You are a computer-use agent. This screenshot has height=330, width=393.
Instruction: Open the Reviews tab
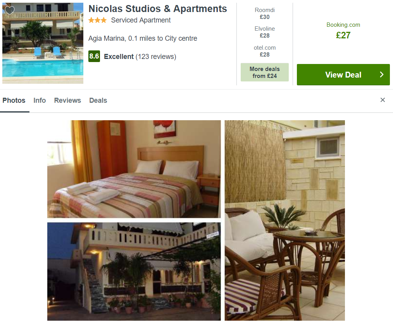point(67,100)
